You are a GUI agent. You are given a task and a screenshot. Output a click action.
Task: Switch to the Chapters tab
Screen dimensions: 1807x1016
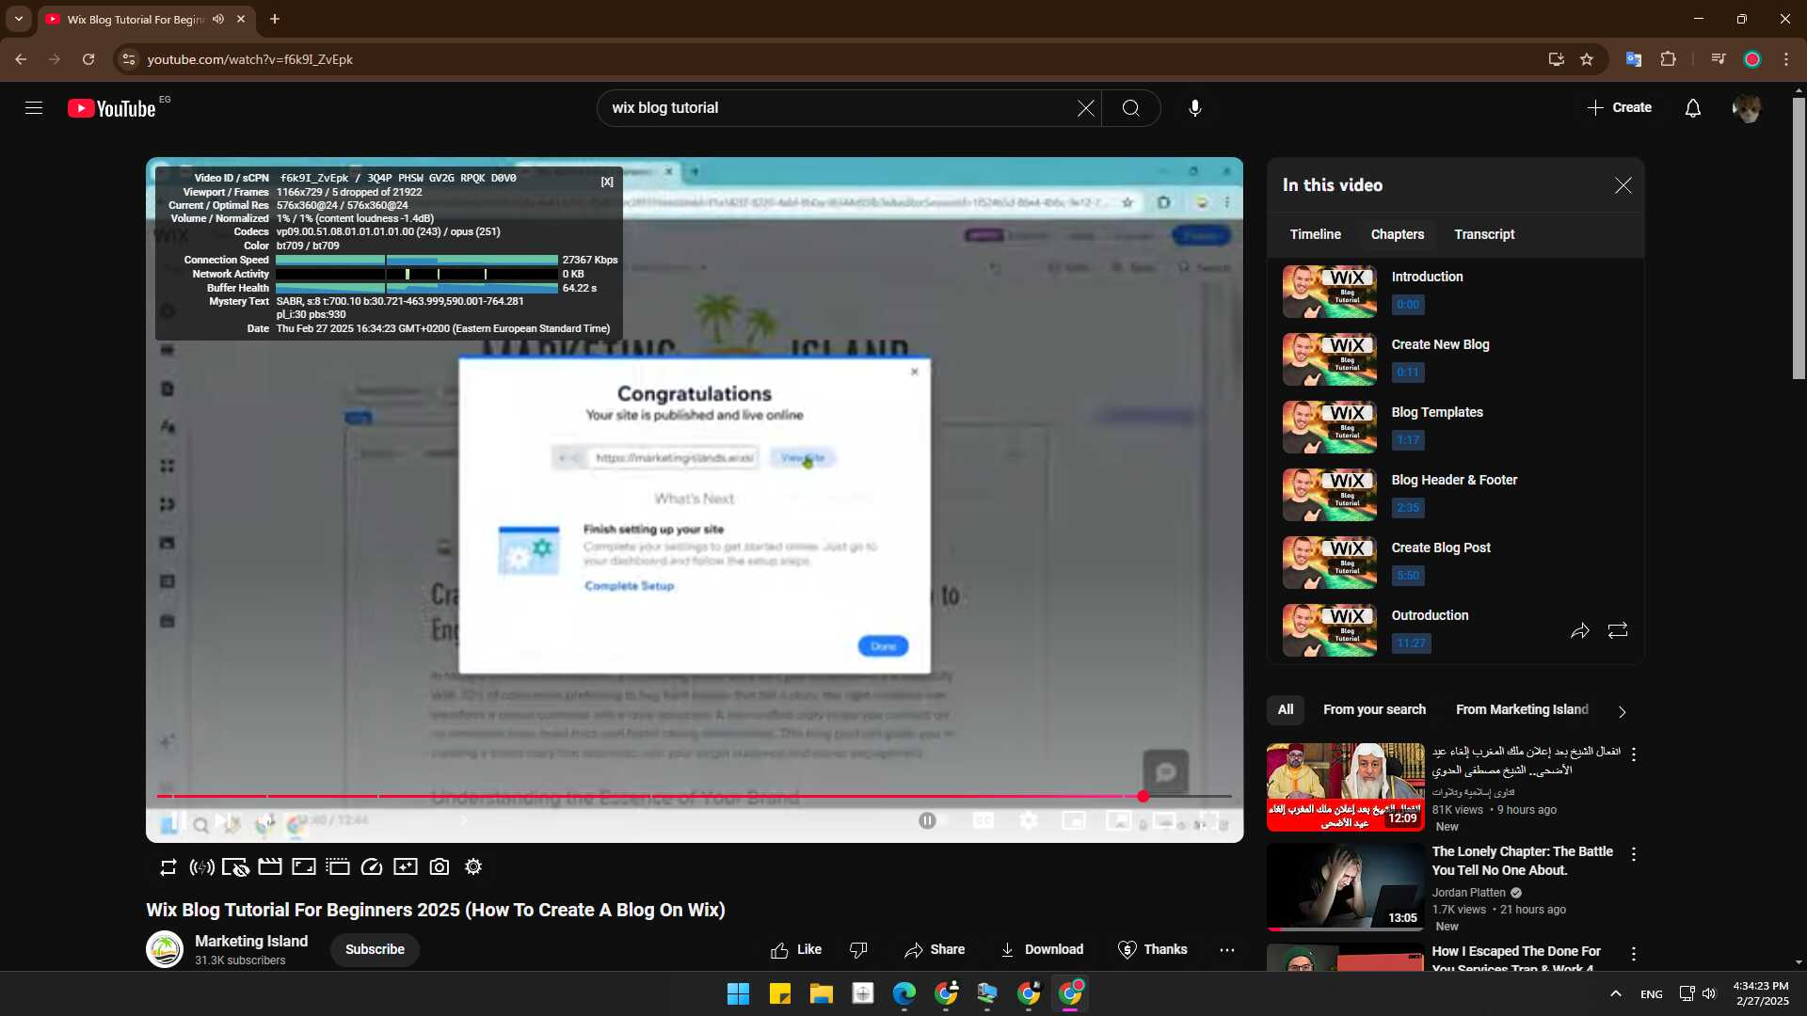pyautogui.click(x=1397, y=234)
